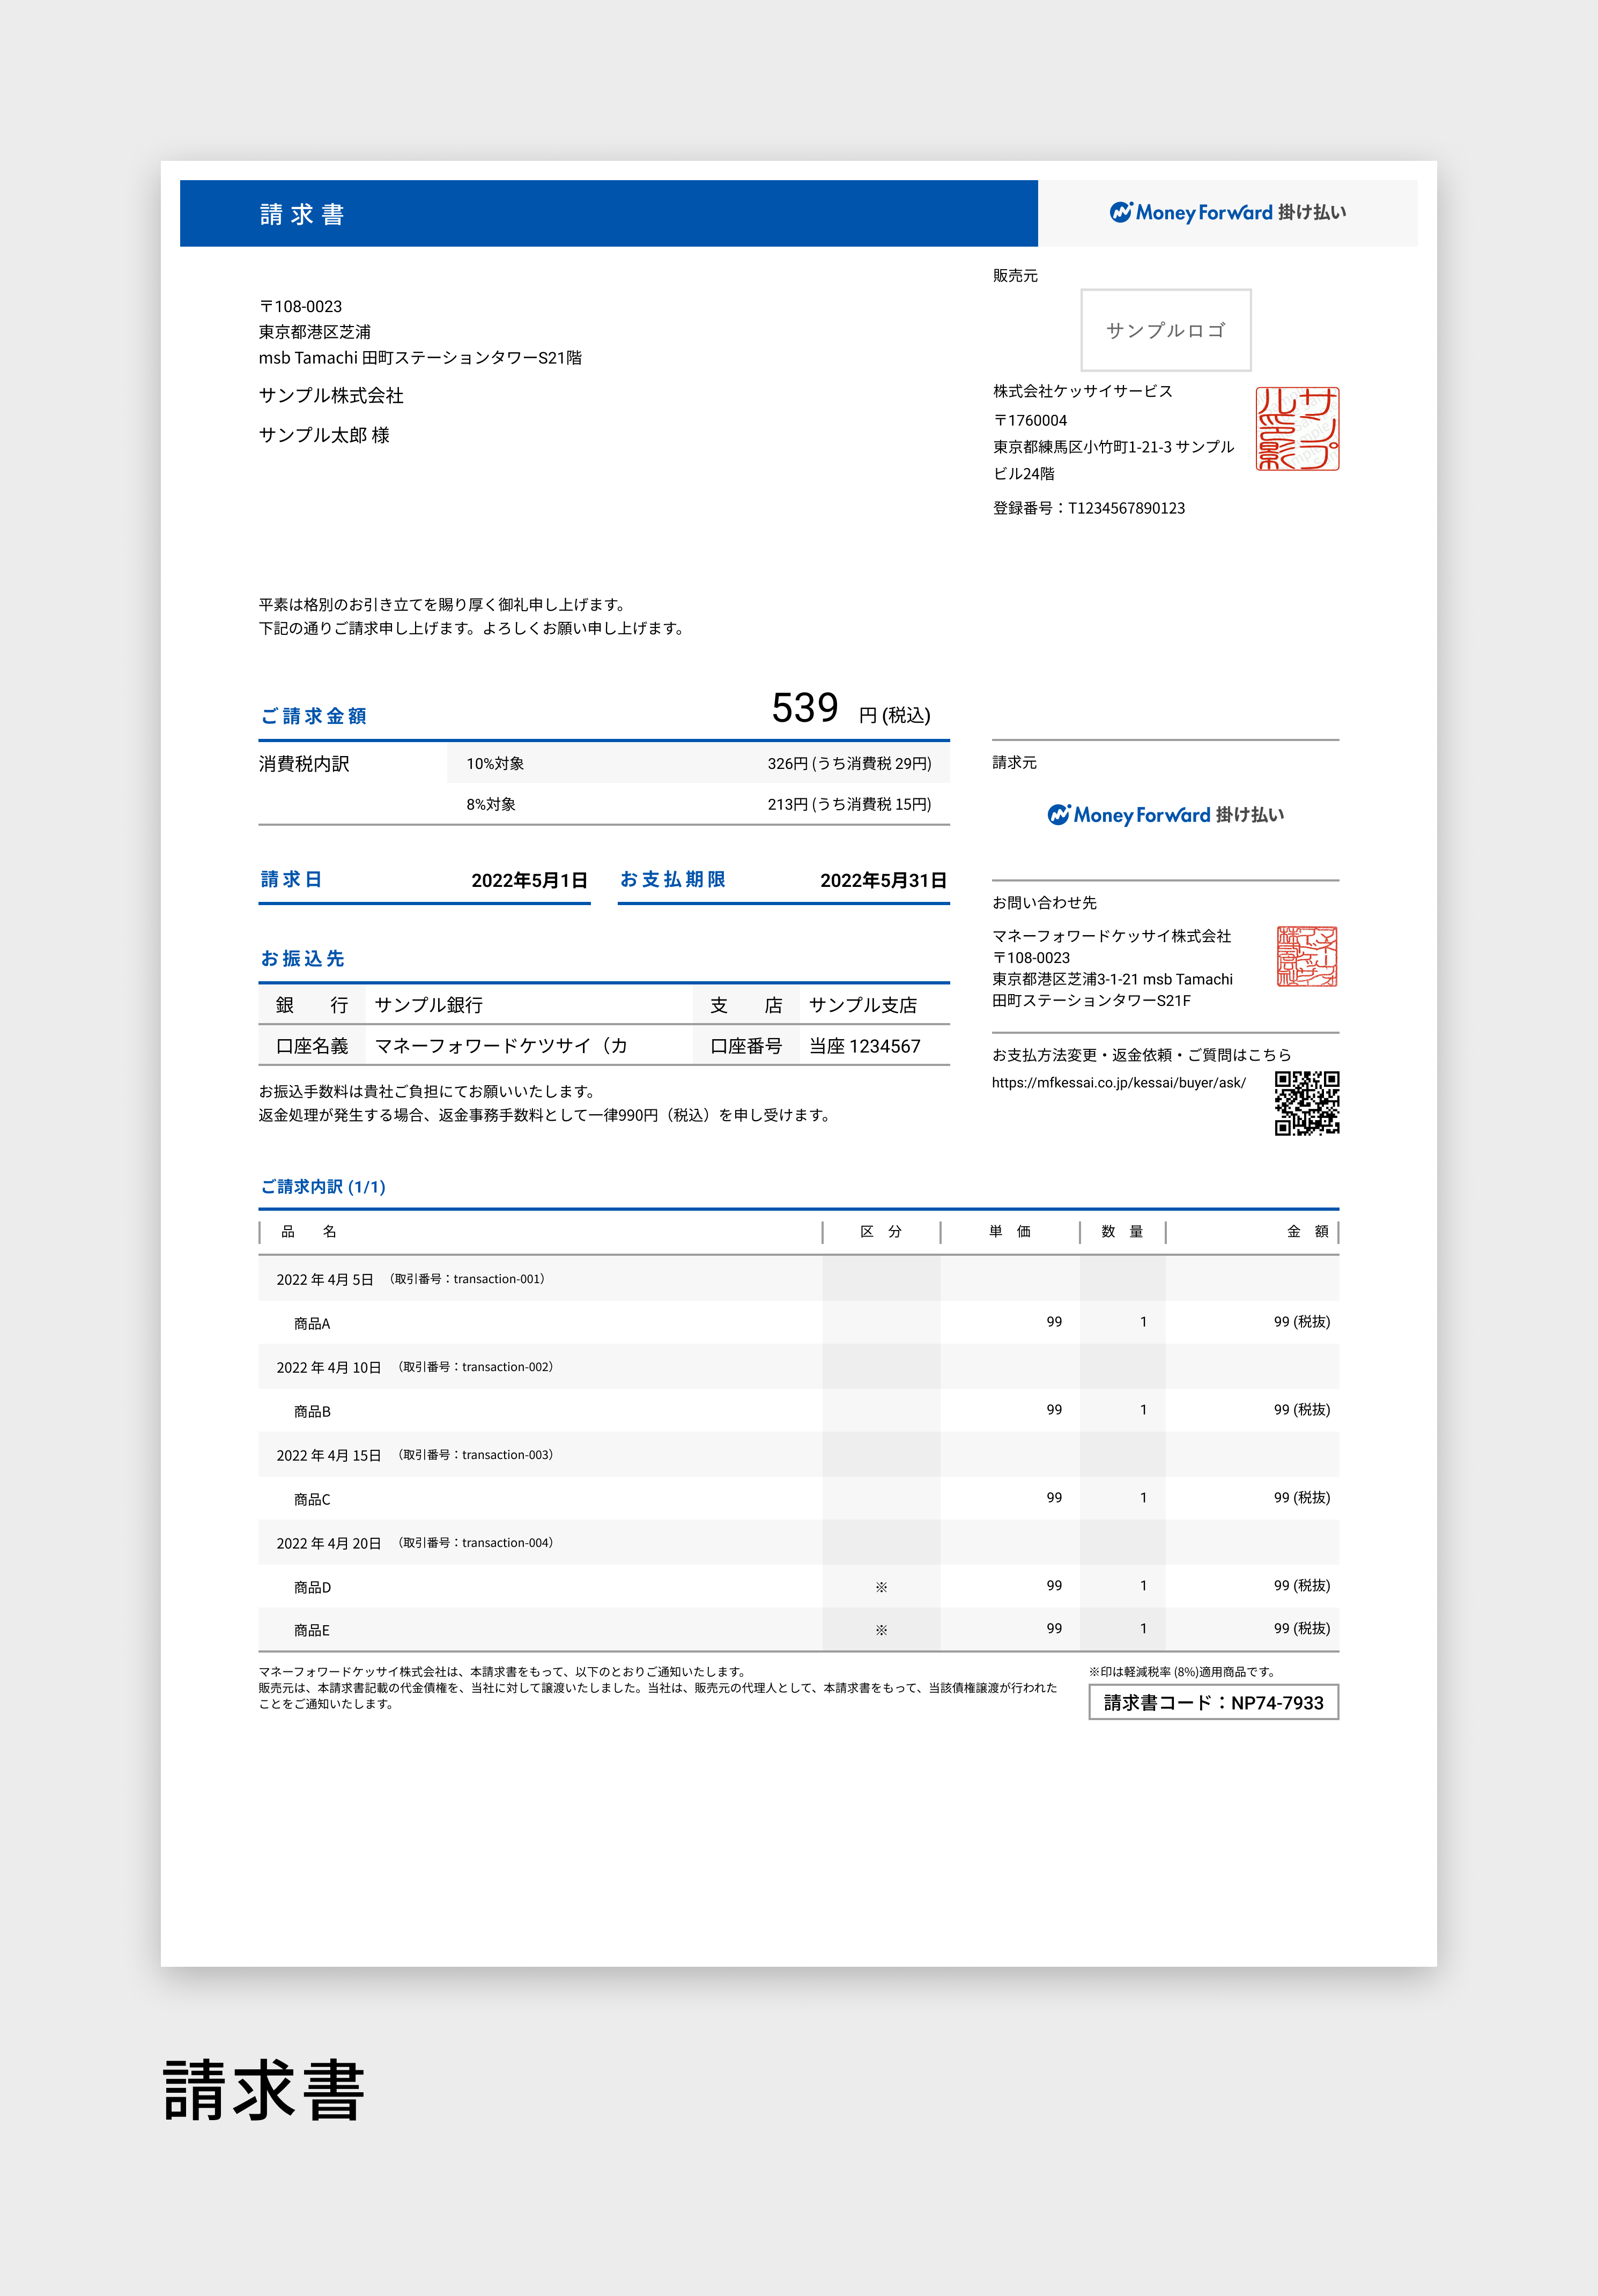Screen dimensions: 1598x2296
Task: Click account number 当座 1234567
Action: (x=865, y=1046)
